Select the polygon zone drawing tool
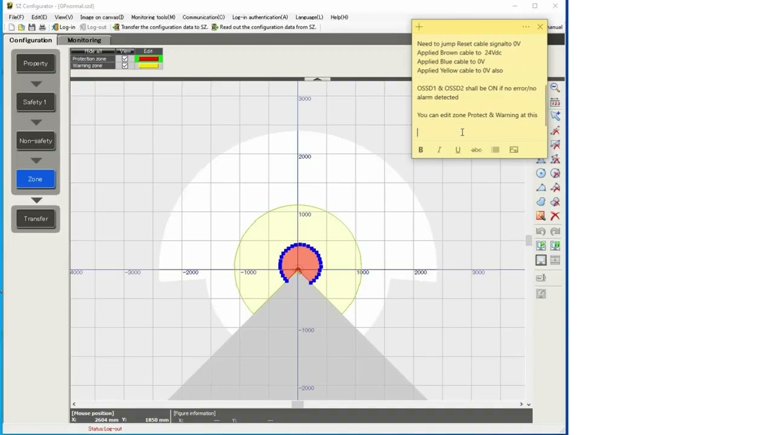This screenshot has height=435, width=774. [x=541, y=188]
